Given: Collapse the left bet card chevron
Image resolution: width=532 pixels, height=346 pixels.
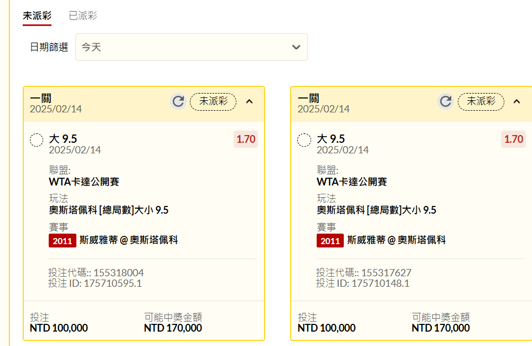Looking at the screenshot, I should [249, 101].
